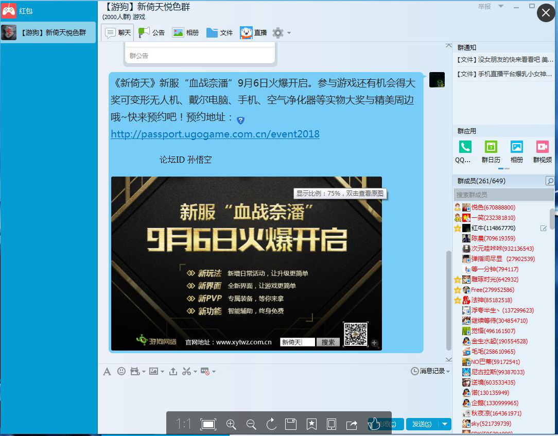Open the 群日历 calendar app
Image resolution: width=558 pixels, height=436 pixels.
pyautogui.click(x=491, y=147)
